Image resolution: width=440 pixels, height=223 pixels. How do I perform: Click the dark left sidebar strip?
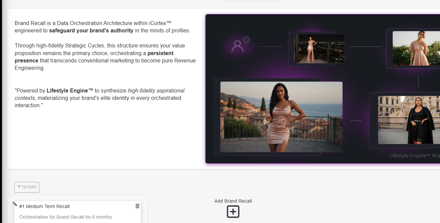(1, 111)
